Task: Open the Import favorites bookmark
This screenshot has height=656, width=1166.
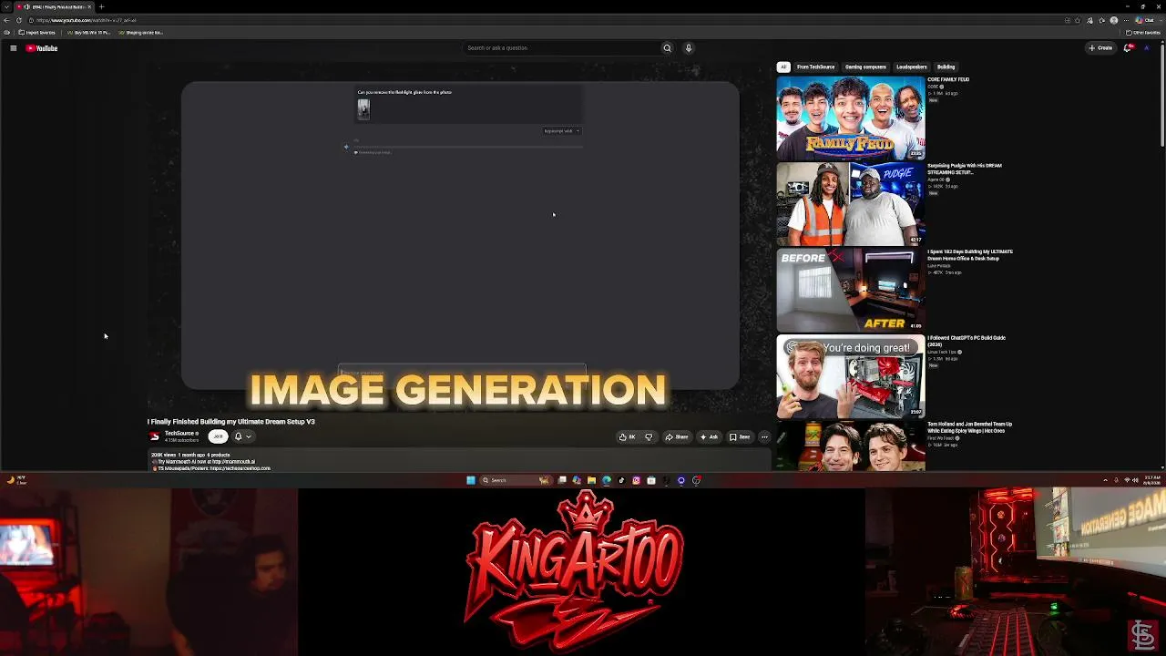Action: click(38, 33)
